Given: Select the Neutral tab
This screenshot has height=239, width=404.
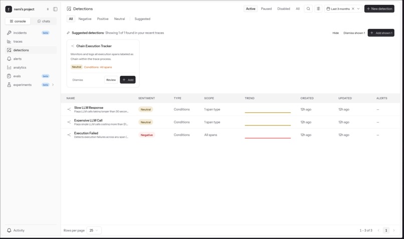Looking at the screenshot, I should (x=119, y=19).
